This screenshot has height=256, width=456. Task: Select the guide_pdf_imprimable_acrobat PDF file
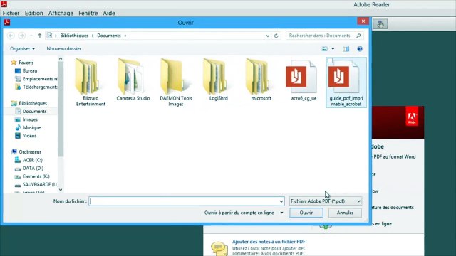click(346, 82)
